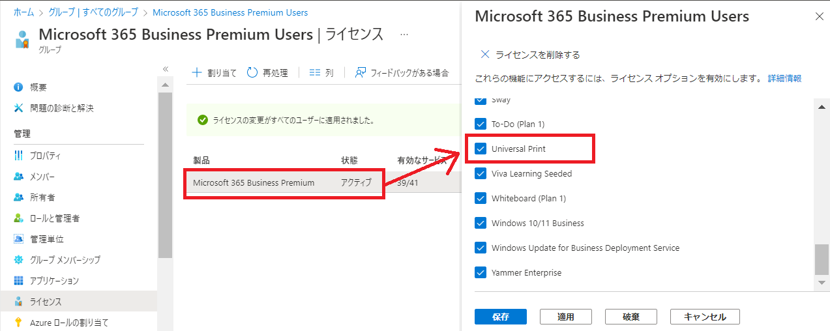
Task: Uncheck the Whiteboard (Plan 1) checkbox
Action: (x=481, y=198)
